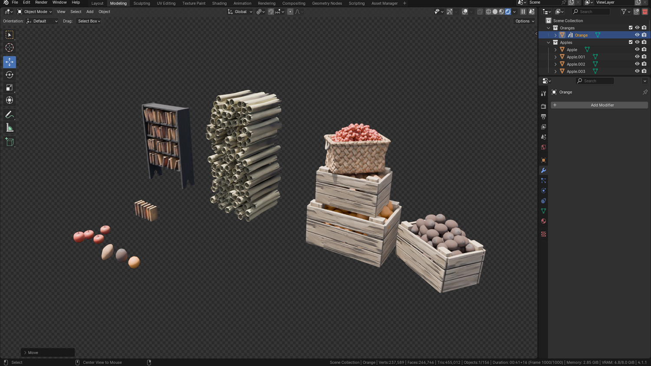Select the Select Box tool in the toolbar

coord(10,35)
